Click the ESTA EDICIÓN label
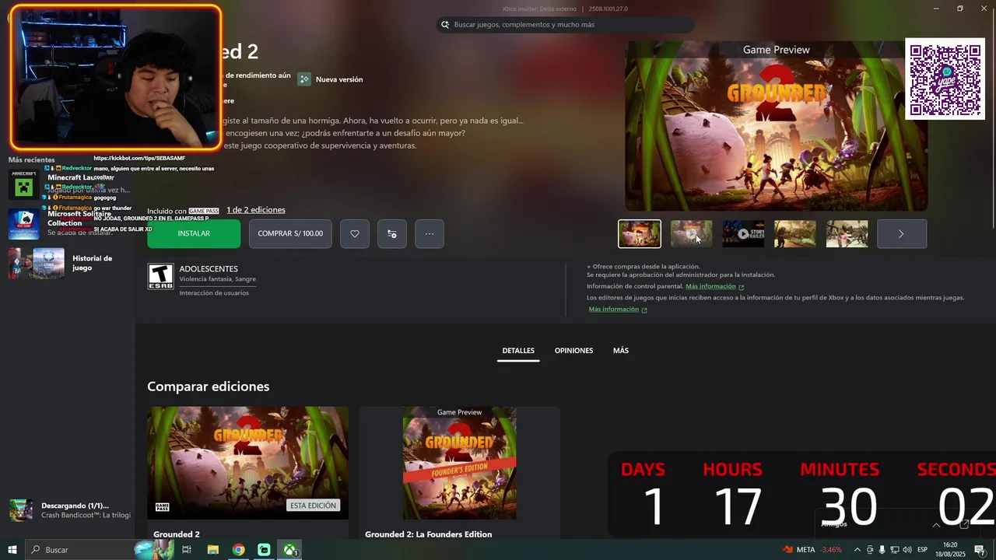Image resolution: width=996 pixels, height=560 pixels. 313,506
